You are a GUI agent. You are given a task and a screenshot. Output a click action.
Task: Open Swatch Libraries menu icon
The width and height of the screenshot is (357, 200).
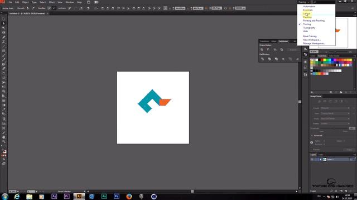312,92
